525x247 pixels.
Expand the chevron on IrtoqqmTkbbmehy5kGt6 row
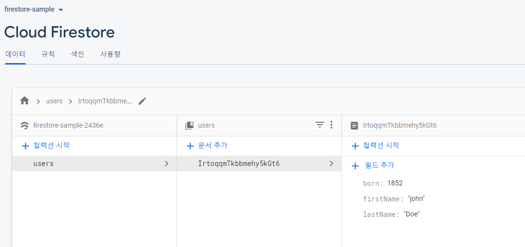pos(332,164)
